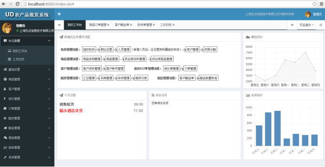Click the truck icon for 配送管理

6,128
